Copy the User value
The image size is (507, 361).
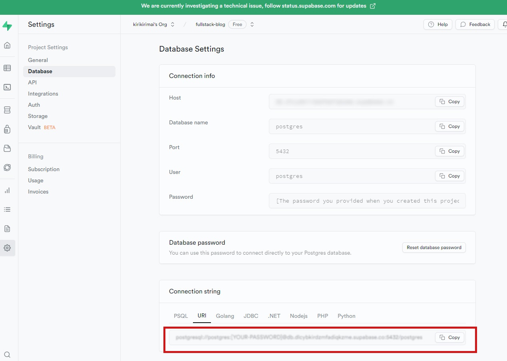pos(450,176)
